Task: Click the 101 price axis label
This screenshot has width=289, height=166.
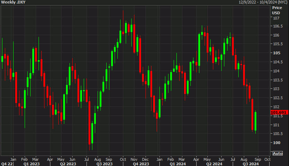Action: click(276, 125)
